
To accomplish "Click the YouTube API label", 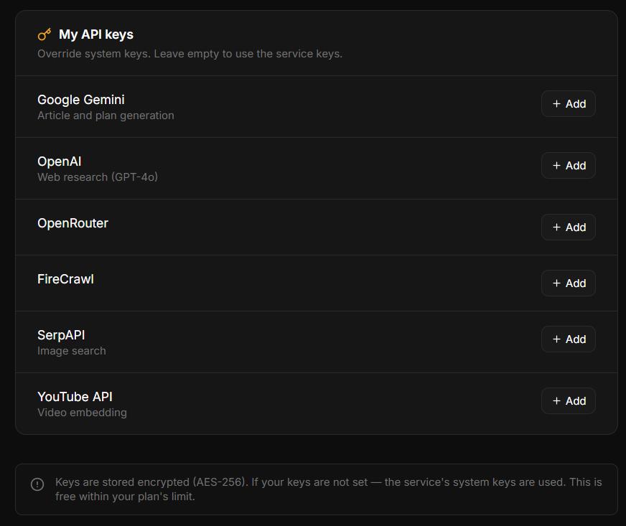I will pos(75,397).
